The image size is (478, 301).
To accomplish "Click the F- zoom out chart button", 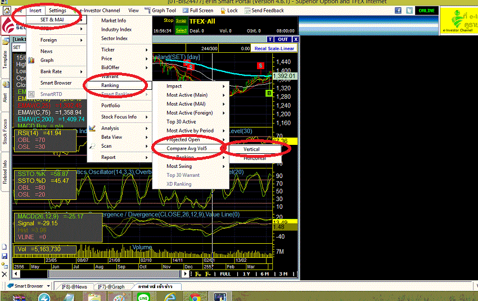I will [208, 274].
